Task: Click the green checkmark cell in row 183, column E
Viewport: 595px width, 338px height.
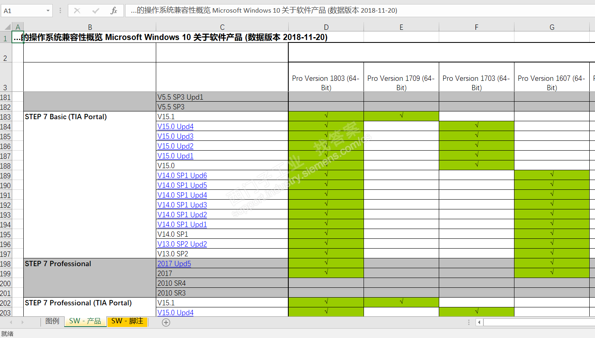Action: pos(401,116)
